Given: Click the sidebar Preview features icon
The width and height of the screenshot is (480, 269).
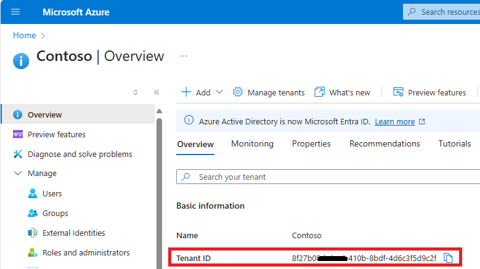Looking at the screenshot, I should [x=18, y=134].
